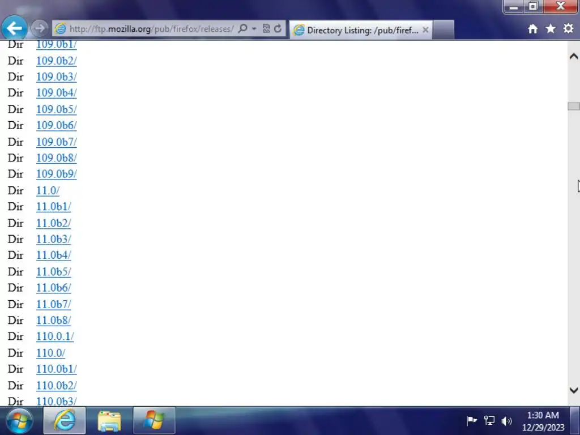This screenshot has height=435, width=580.
Task: Toggle the Compatibility View icon
Action: coord(266,28)
